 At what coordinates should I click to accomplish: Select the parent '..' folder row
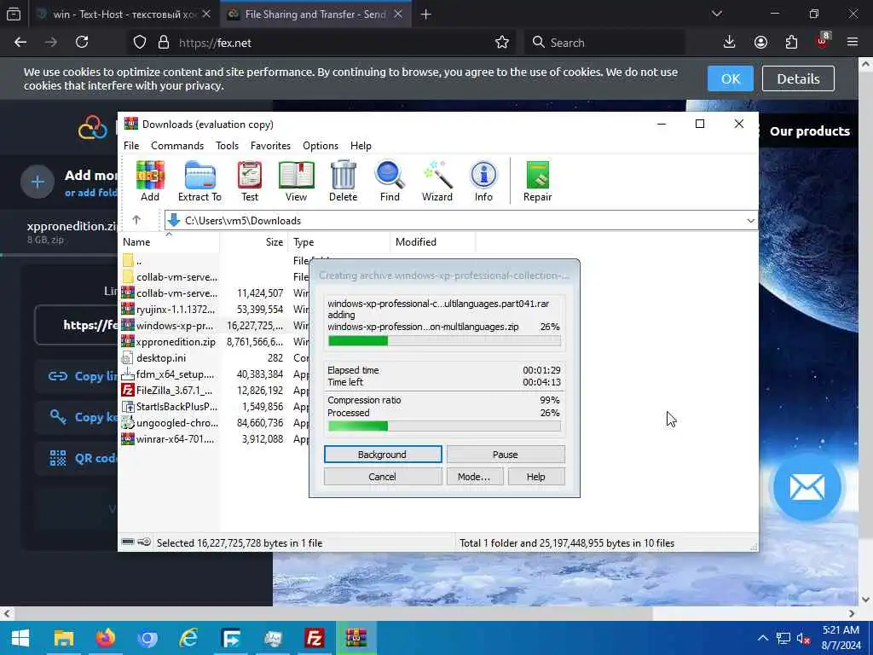pos(214,260)
